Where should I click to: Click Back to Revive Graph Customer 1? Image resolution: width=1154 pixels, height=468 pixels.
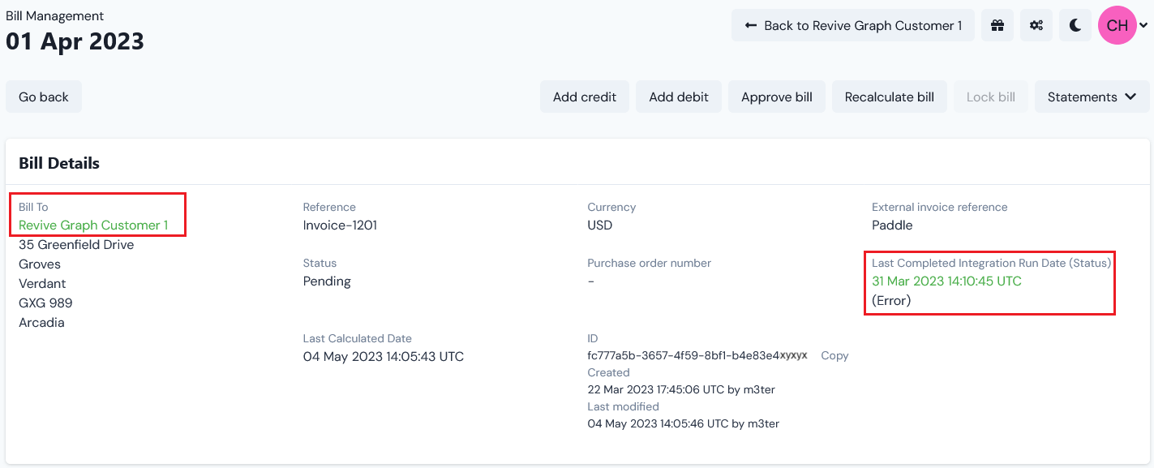coord(853,25)
